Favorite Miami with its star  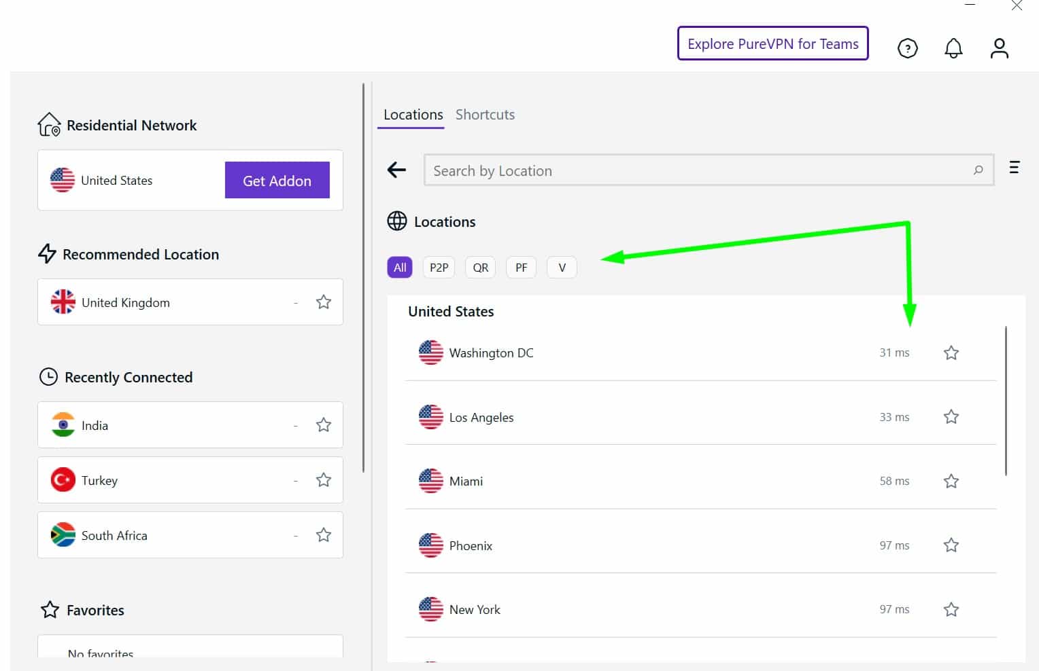click(x=951, y=481)
